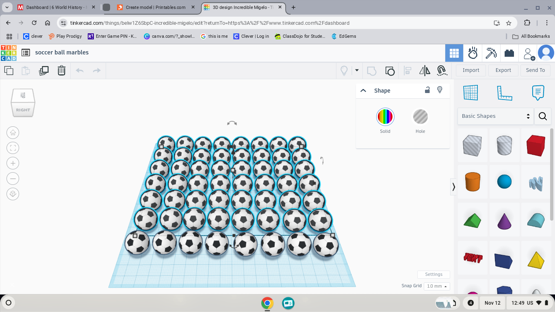Screen dimensions: 555x312
Task: Toggle hide selected shape lightbulb
Action: coord(440,90)
